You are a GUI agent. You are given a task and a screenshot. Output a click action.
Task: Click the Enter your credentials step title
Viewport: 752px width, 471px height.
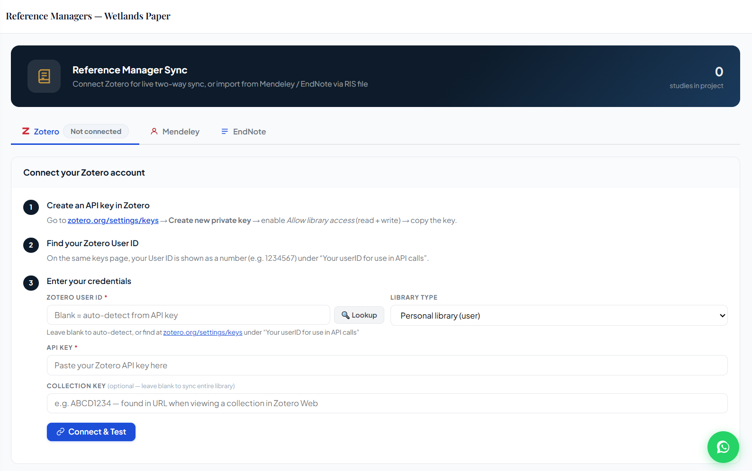pos(89,281)
